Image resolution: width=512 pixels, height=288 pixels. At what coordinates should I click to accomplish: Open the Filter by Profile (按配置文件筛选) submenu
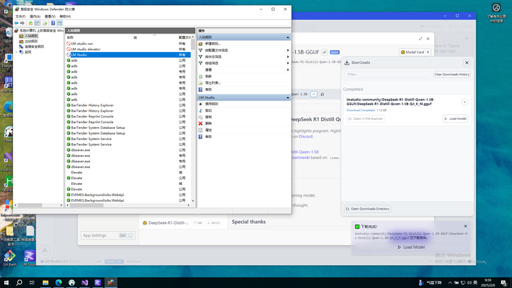(x=243, y=50)
